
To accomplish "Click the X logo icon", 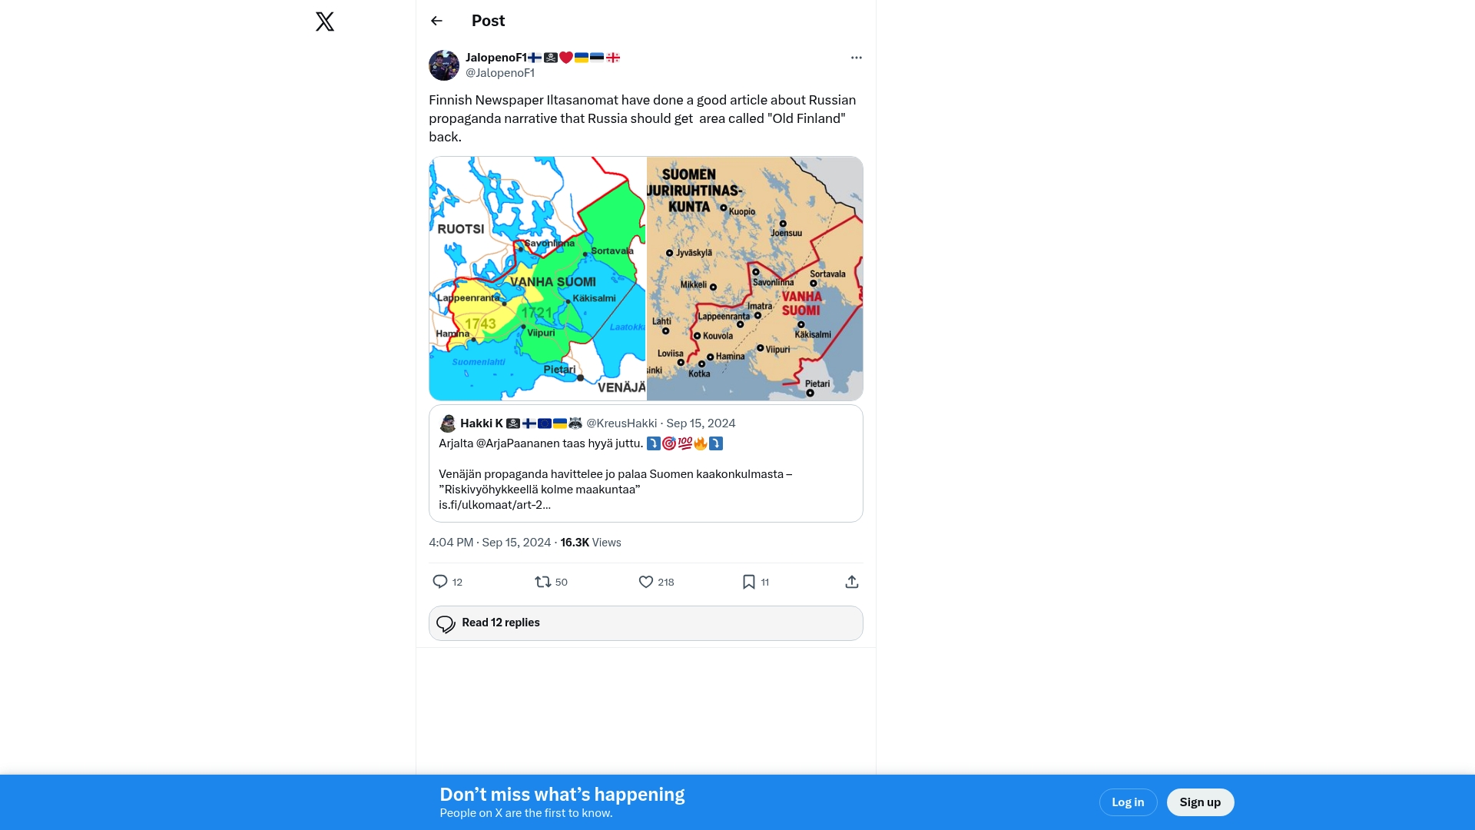I will (325, 22).
